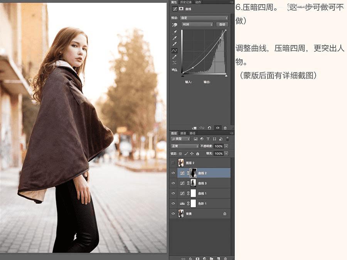Open the 预设 preset dropdown
This screenshot has height=260, width=347.
205,18
